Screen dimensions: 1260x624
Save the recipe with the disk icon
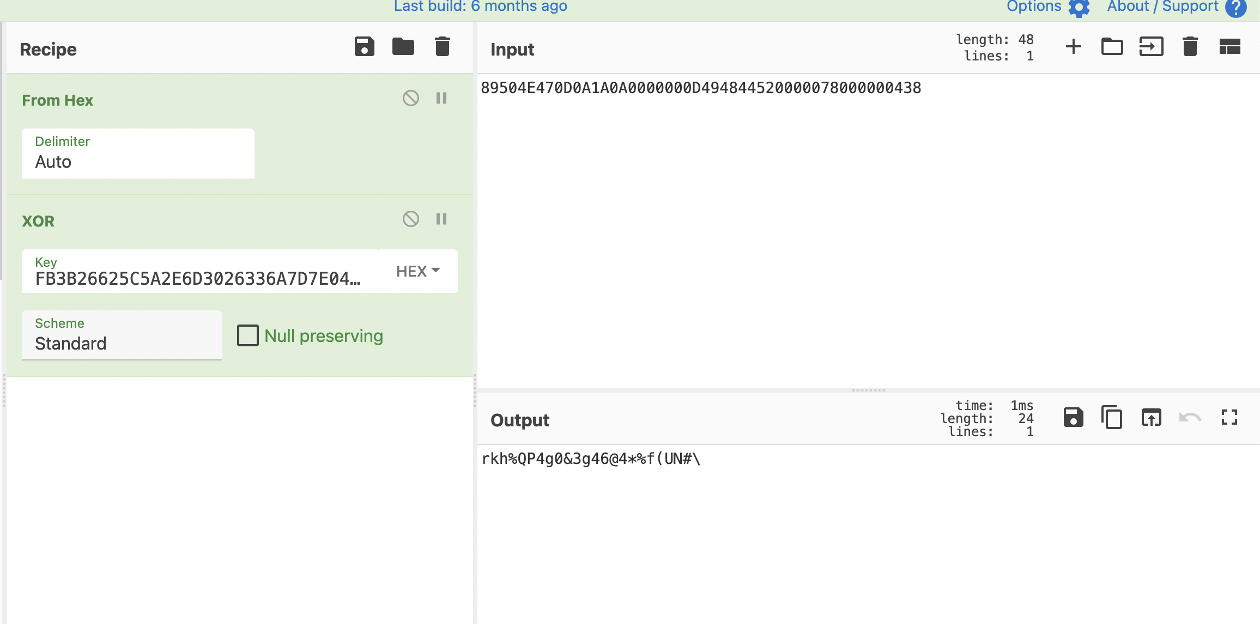click(364, 47)
